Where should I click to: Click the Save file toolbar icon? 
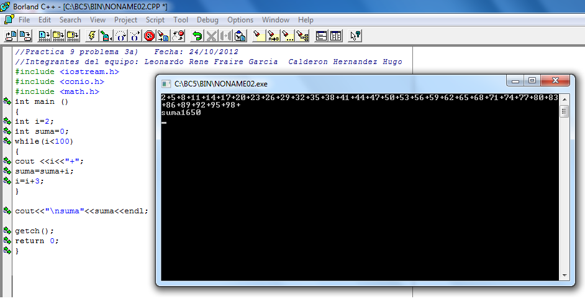tap(25, 36)
